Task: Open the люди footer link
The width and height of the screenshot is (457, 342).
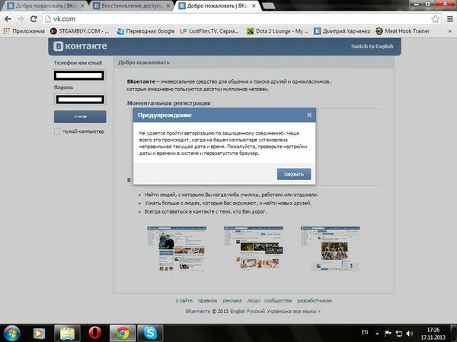Action: (254, 301)
